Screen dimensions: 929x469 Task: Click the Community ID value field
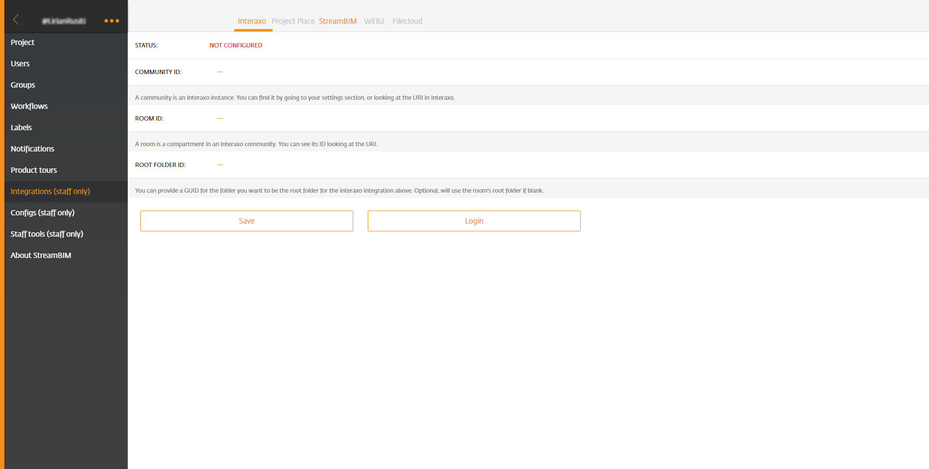(220, 72)
